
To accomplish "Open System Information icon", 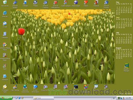I will (35, 89).
